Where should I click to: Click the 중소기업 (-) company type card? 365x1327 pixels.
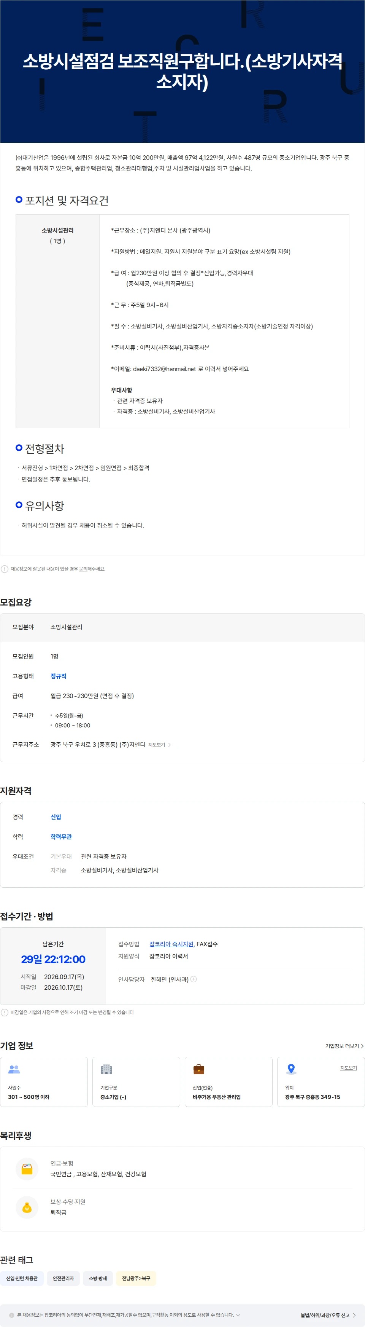click(x=136, y=1081)
